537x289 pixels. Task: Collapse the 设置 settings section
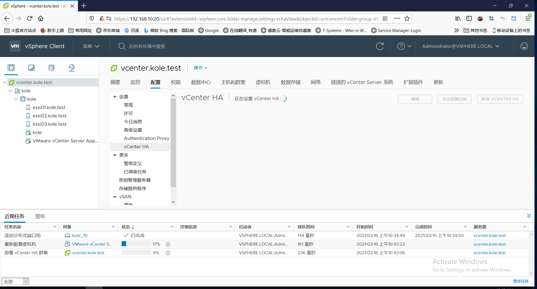(x=115, y=97)
